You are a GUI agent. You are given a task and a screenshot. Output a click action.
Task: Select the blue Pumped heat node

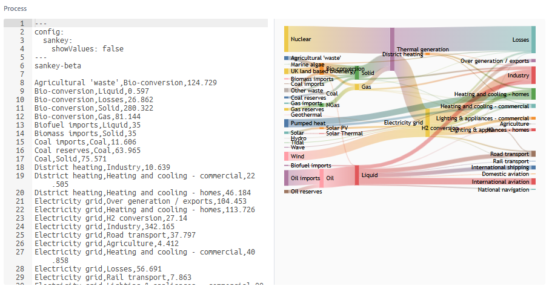(x=287, y=123)
